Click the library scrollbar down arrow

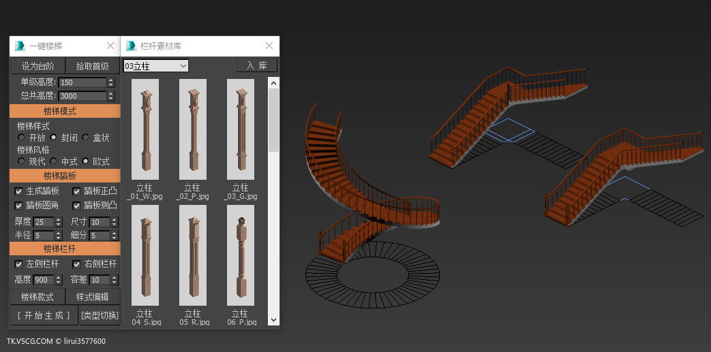point(273,319)
